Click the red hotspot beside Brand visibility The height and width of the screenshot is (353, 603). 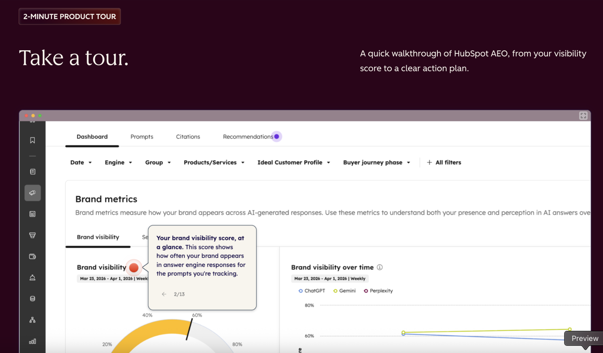coord(134,267)
